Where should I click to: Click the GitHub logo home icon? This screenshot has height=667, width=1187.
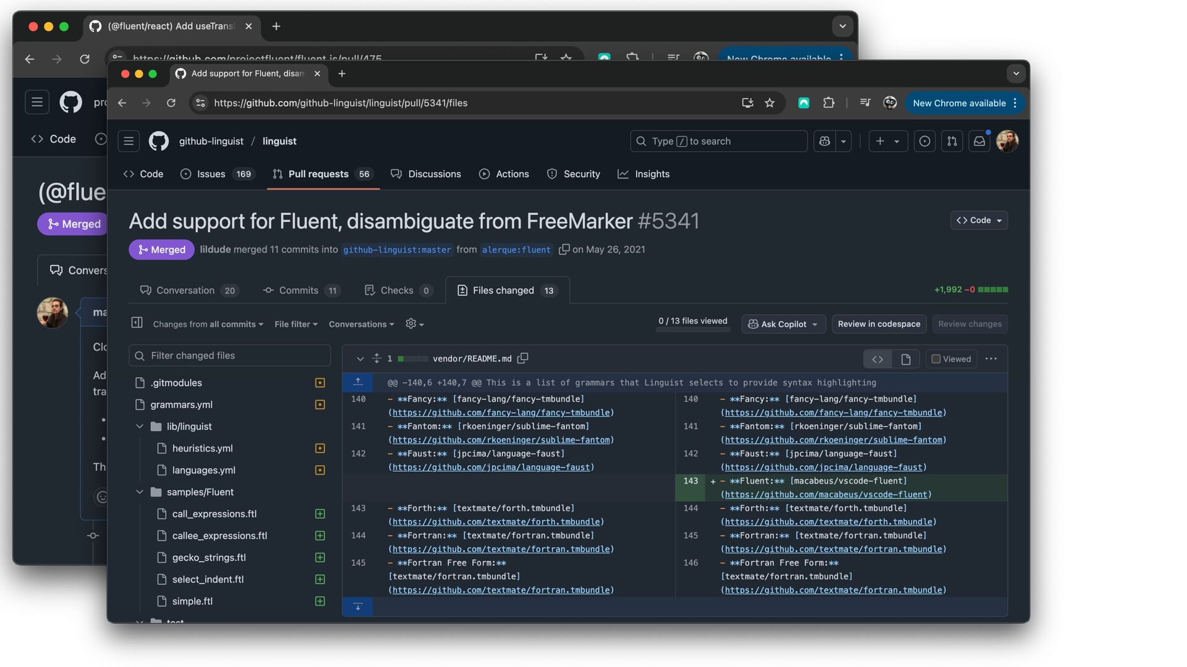tap(159, 141)
